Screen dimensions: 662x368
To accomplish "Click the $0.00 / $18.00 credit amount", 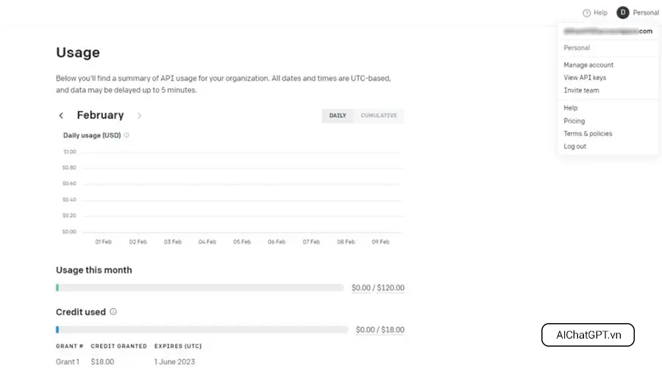I will 380,330.
